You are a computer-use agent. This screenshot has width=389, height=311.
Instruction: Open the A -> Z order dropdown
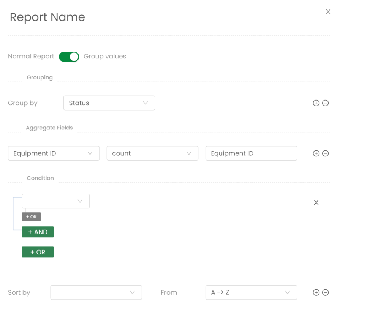[x=251, y=292]
